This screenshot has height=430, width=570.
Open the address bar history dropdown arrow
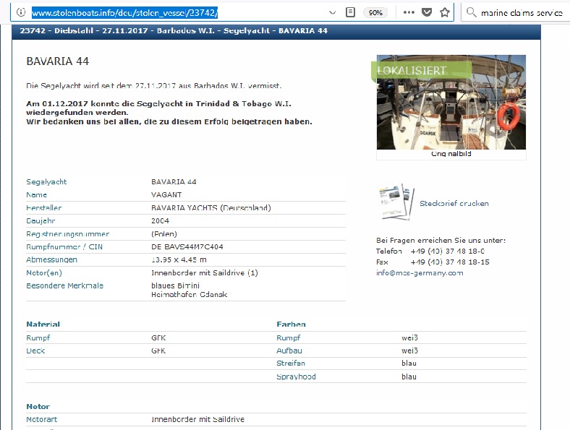pyautogui.click(x=332, y=13)
